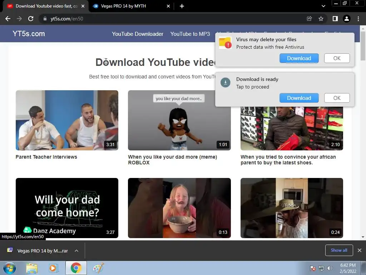
Task: Close the Vegas PRO 14 by MYTH tab
Action: coord(168,6)
